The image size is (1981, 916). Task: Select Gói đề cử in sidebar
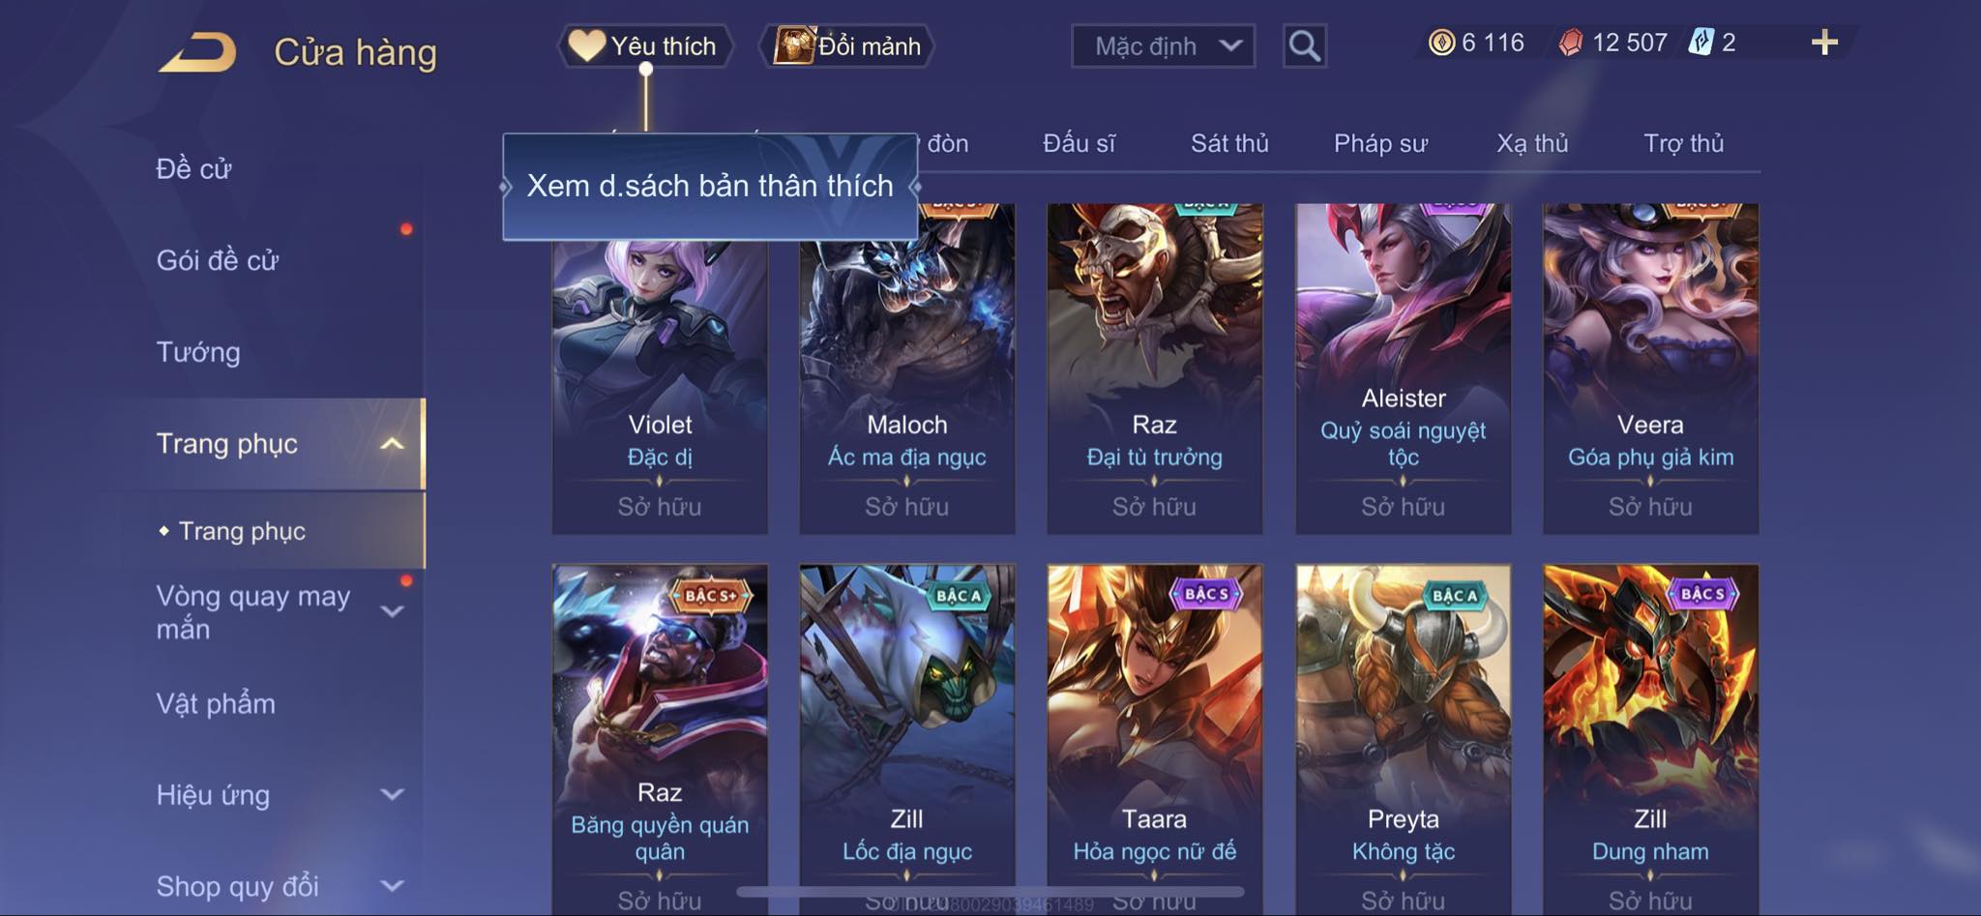218,260
